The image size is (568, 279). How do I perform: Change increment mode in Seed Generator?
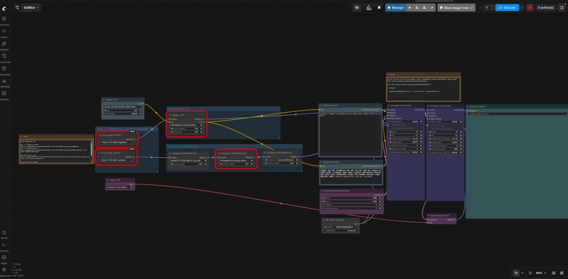click(341, 231)
